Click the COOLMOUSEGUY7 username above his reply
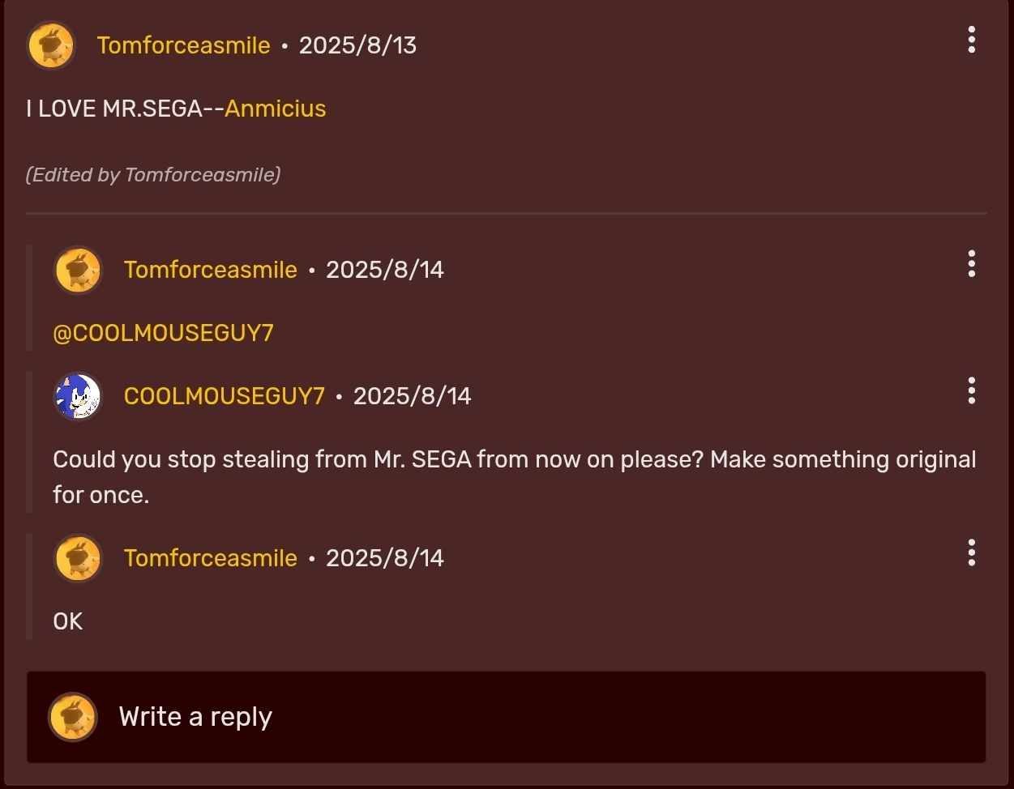 (x=225, y=396)
